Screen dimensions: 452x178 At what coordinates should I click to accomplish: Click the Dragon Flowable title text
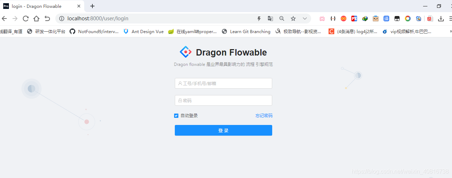pos(231,52)
